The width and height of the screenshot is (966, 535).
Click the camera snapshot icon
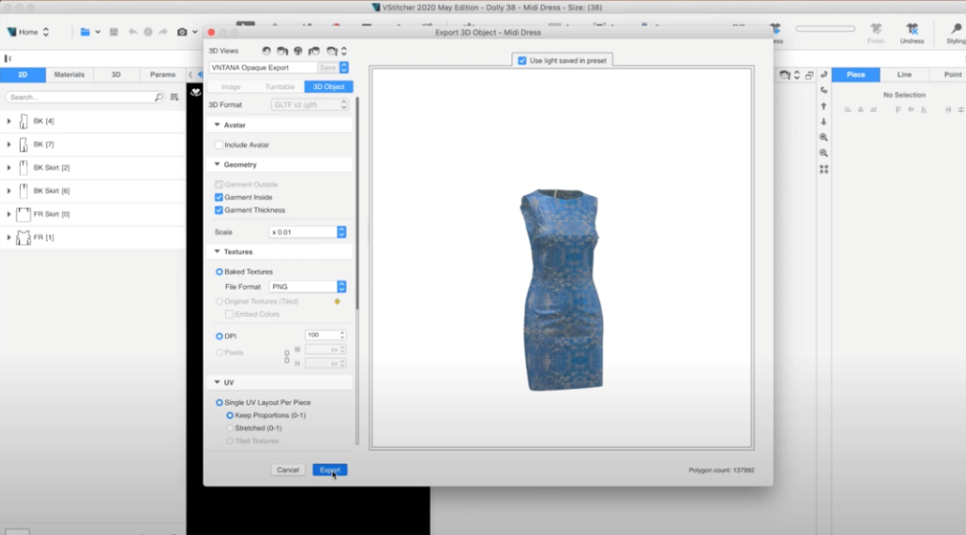[x=183, y=32]
